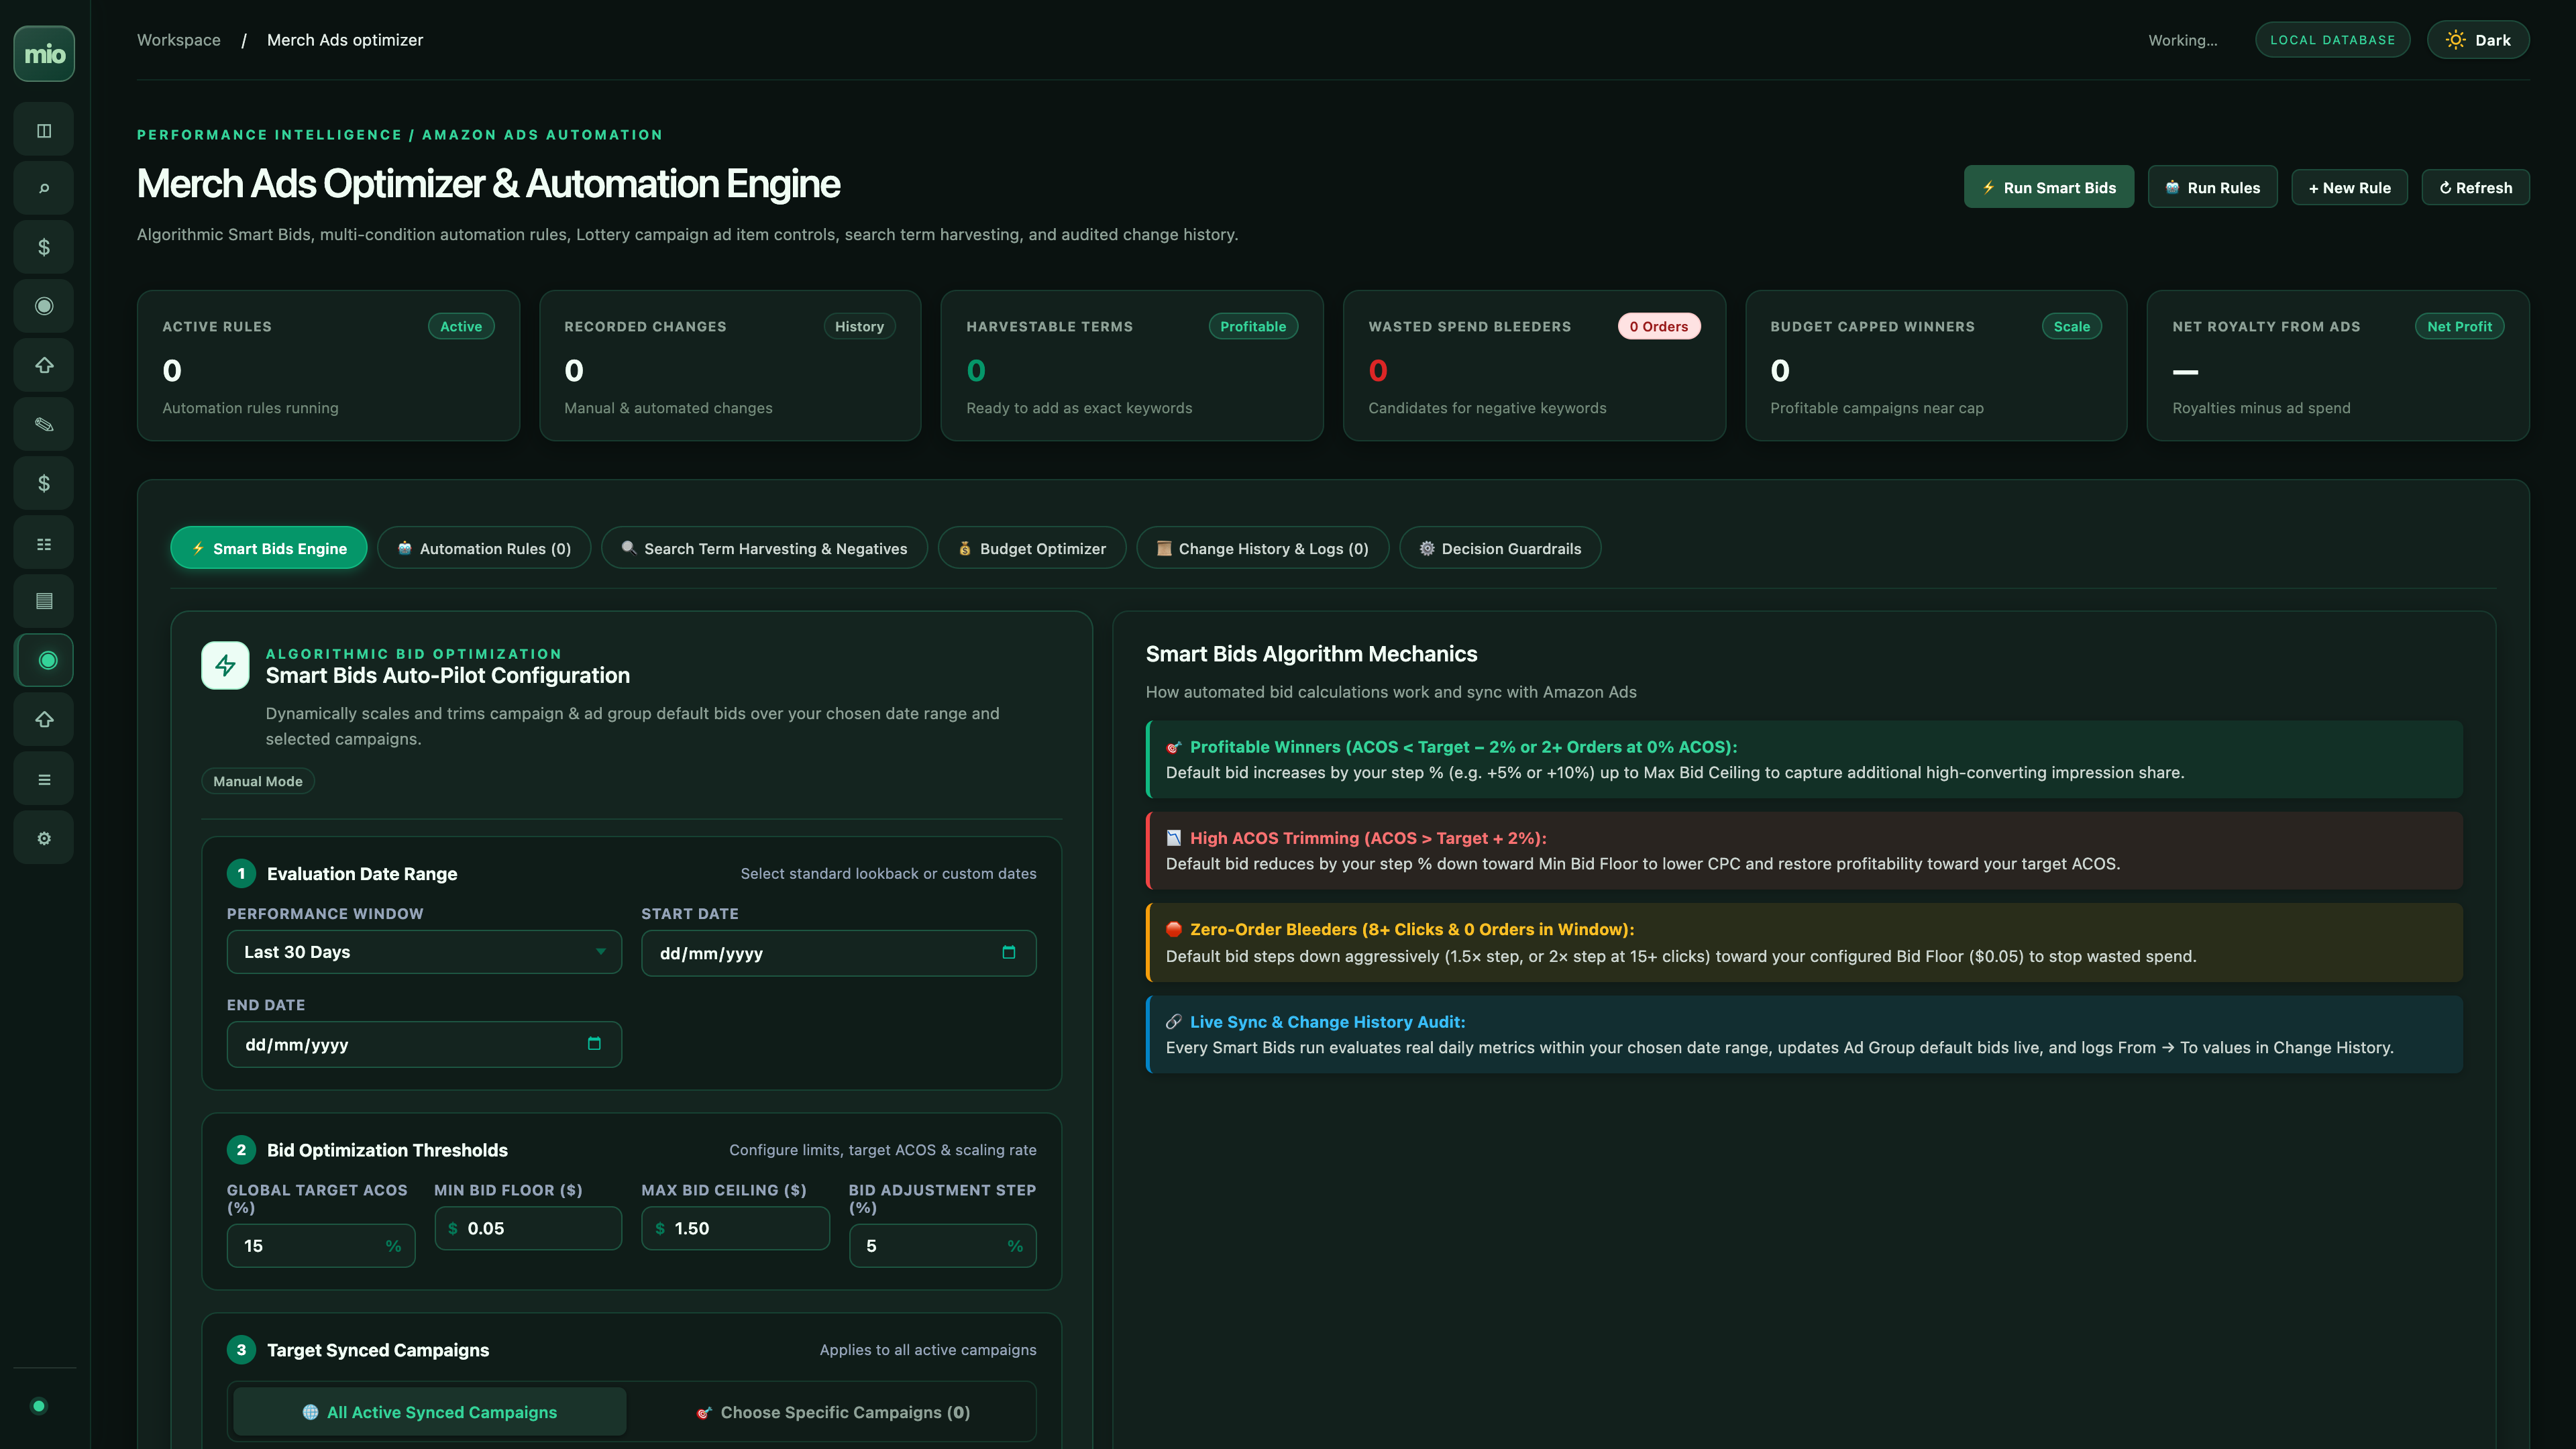Click the Refresh button
Image resolution: width=2576 pixels, height=1449 pixels.
point(2476,187)
